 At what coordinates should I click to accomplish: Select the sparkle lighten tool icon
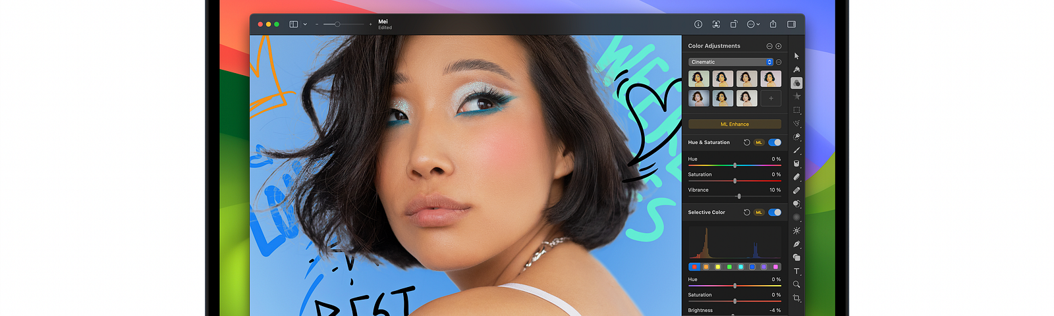(796, 230)
